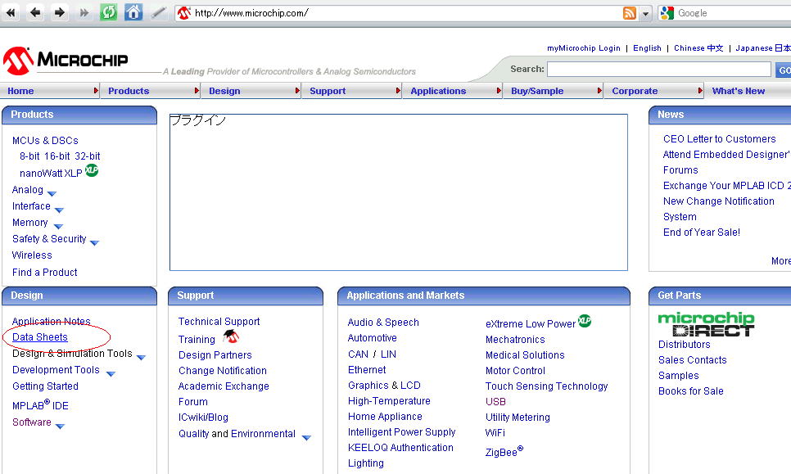
Task: Open the Distributors link
Action: (684, 345)
